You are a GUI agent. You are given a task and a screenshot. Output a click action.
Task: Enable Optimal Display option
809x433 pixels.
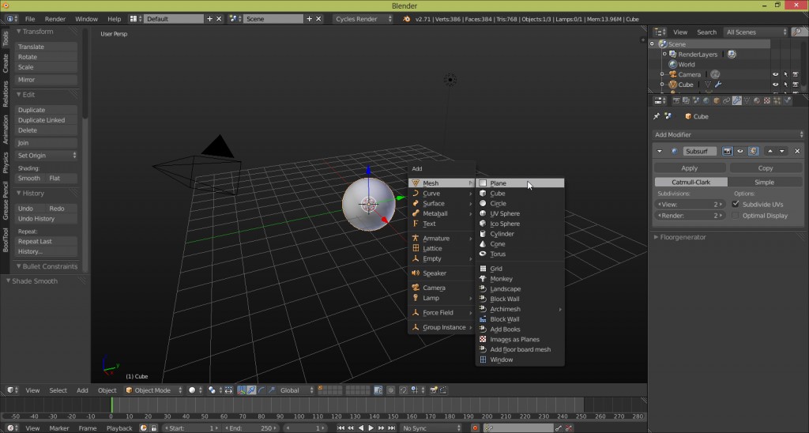point(736,215)
